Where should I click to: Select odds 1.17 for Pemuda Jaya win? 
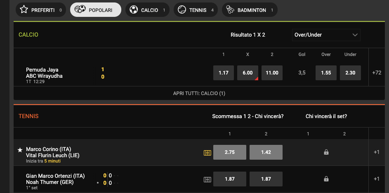click(224, 73)
